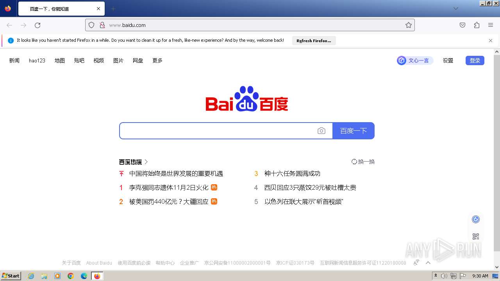Image resolution: width=500 pixels, height=281 pixels.
Task: Click the page scrollbar up arrow
Action: pos(497,52)
